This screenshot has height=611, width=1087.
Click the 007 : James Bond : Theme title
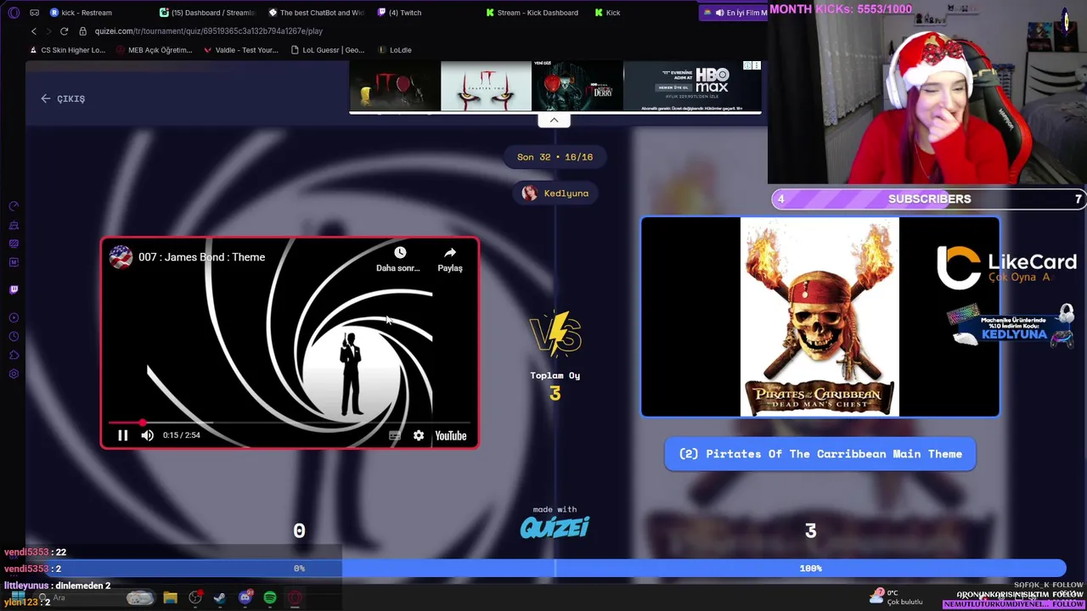201,257
